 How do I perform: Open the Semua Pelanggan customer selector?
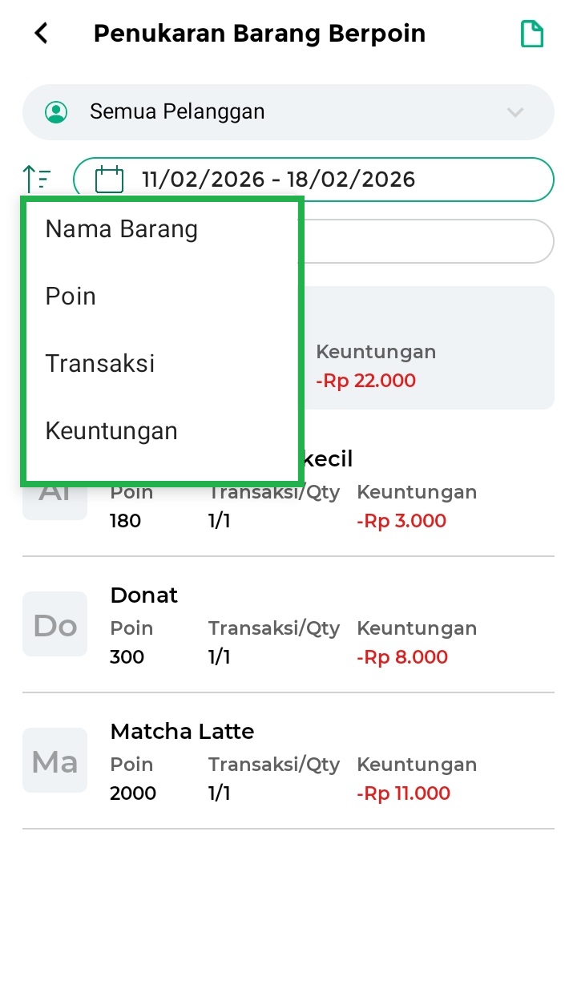point(288,112)
